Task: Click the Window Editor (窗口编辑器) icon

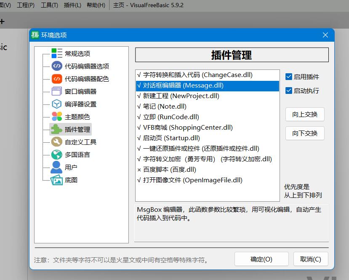Action: (x=57, y=91)
